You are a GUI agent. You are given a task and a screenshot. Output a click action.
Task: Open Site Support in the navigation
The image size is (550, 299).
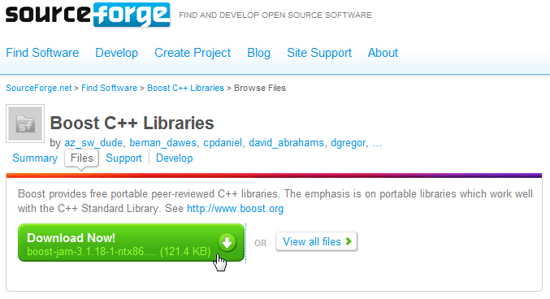(319, 53)
